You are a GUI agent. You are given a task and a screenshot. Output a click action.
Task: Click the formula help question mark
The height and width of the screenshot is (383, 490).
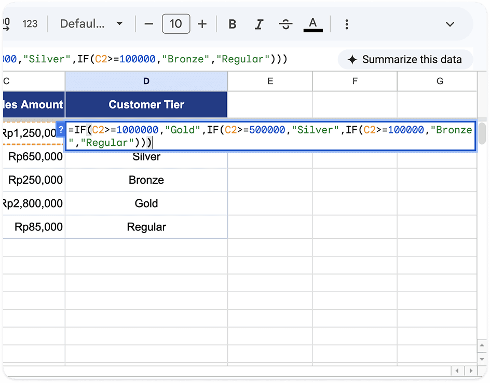pos(61,129)
